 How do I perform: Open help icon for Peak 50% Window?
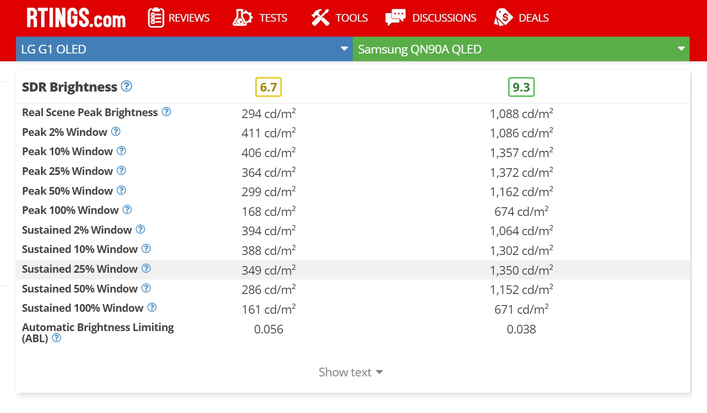tap(121, 190)
